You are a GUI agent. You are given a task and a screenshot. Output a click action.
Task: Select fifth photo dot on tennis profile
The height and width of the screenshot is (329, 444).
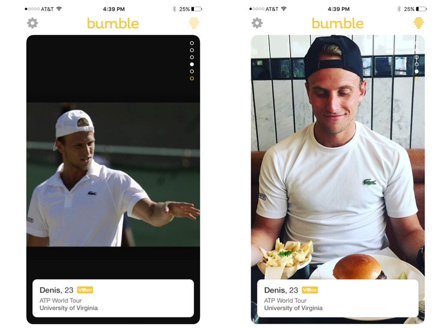pyautogui.click(x=192, y=72)
